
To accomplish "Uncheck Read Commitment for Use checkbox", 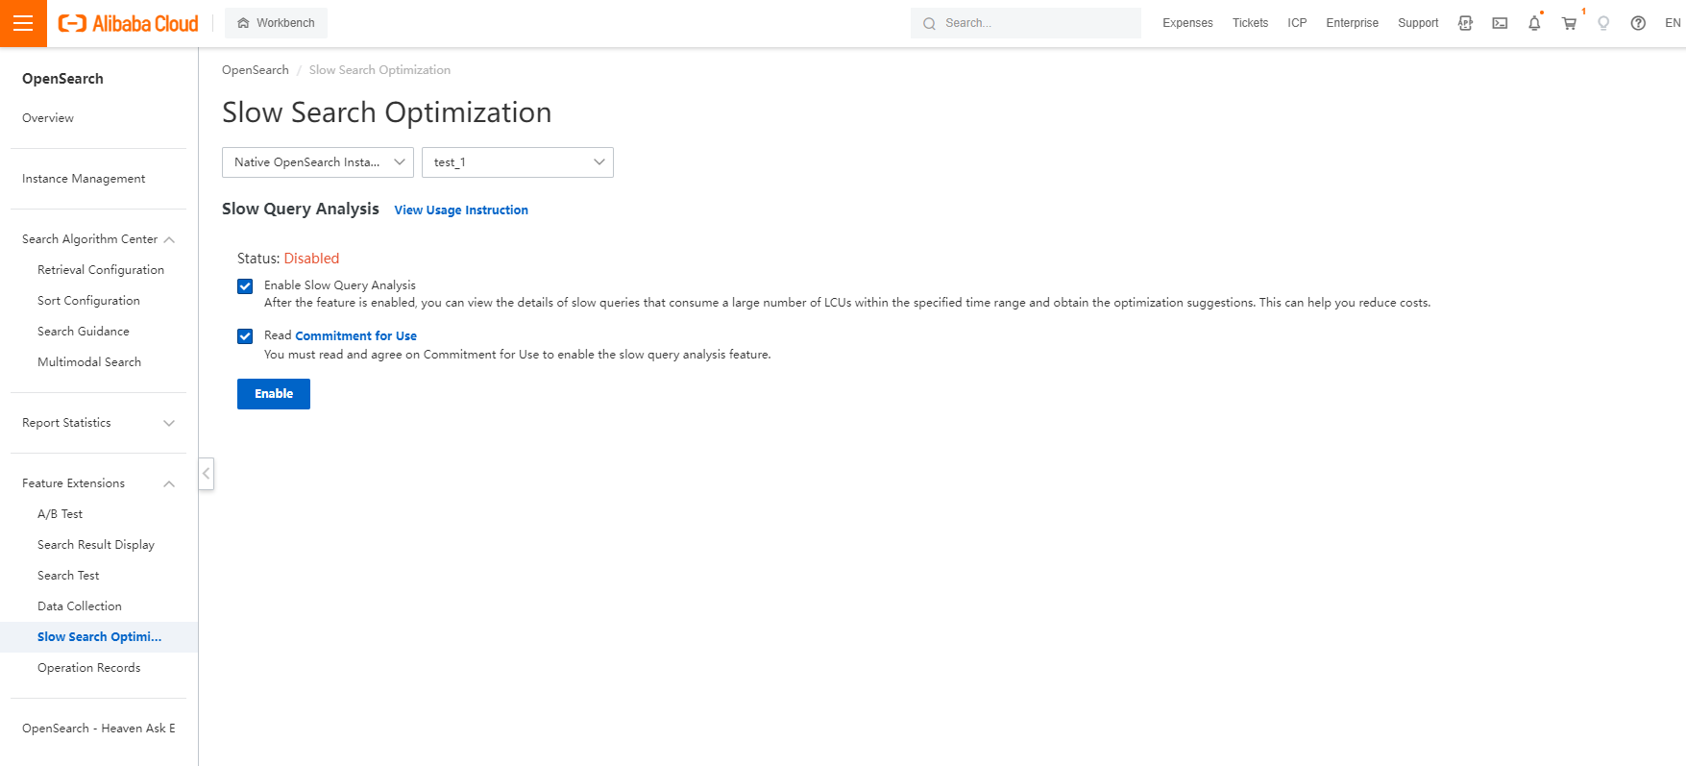I will tap(245, 336).
